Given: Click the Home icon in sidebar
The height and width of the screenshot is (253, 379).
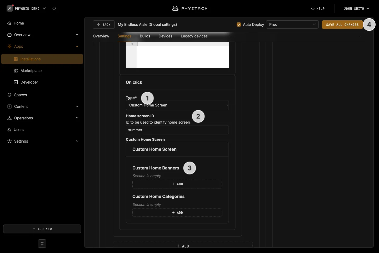Looking at the screenshot, I should pyautogui.click(x=9, y=23).
